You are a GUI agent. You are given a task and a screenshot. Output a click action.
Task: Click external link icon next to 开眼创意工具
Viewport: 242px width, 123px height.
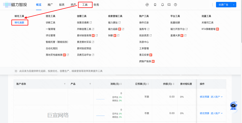click(x=93, y=29)
